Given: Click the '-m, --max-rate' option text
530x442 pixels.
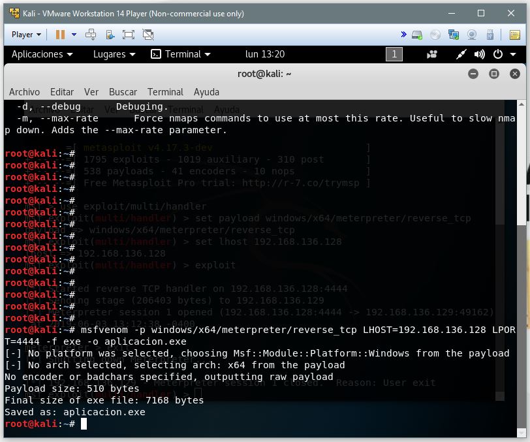Looking at the screenshot, I should pos(57,118).
